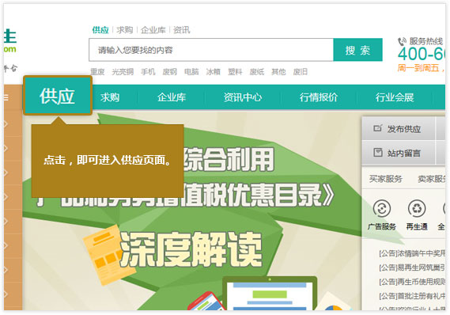
Task: Switch to the 买家服务 tab
Action: click(385, 179)
